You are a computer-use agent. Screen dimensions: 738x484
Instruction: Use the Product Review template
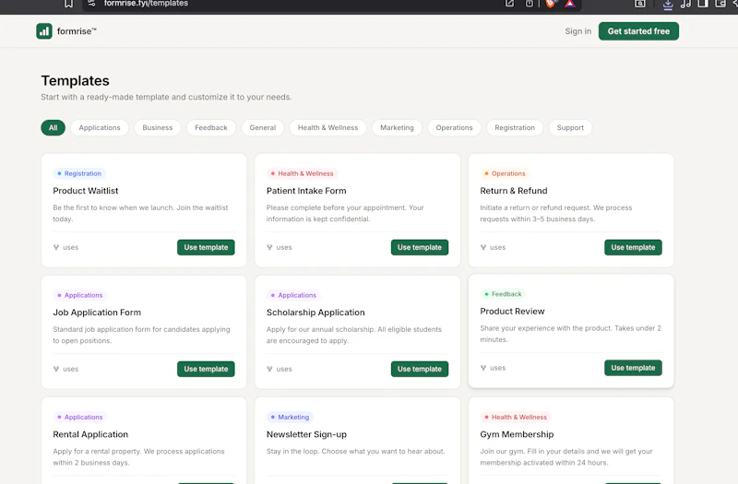point(633,368)
